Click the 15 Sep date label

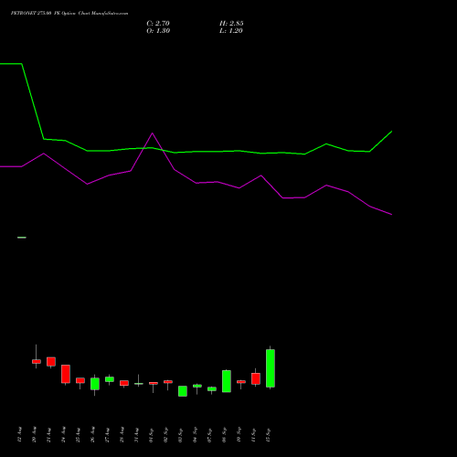point(268,434)
